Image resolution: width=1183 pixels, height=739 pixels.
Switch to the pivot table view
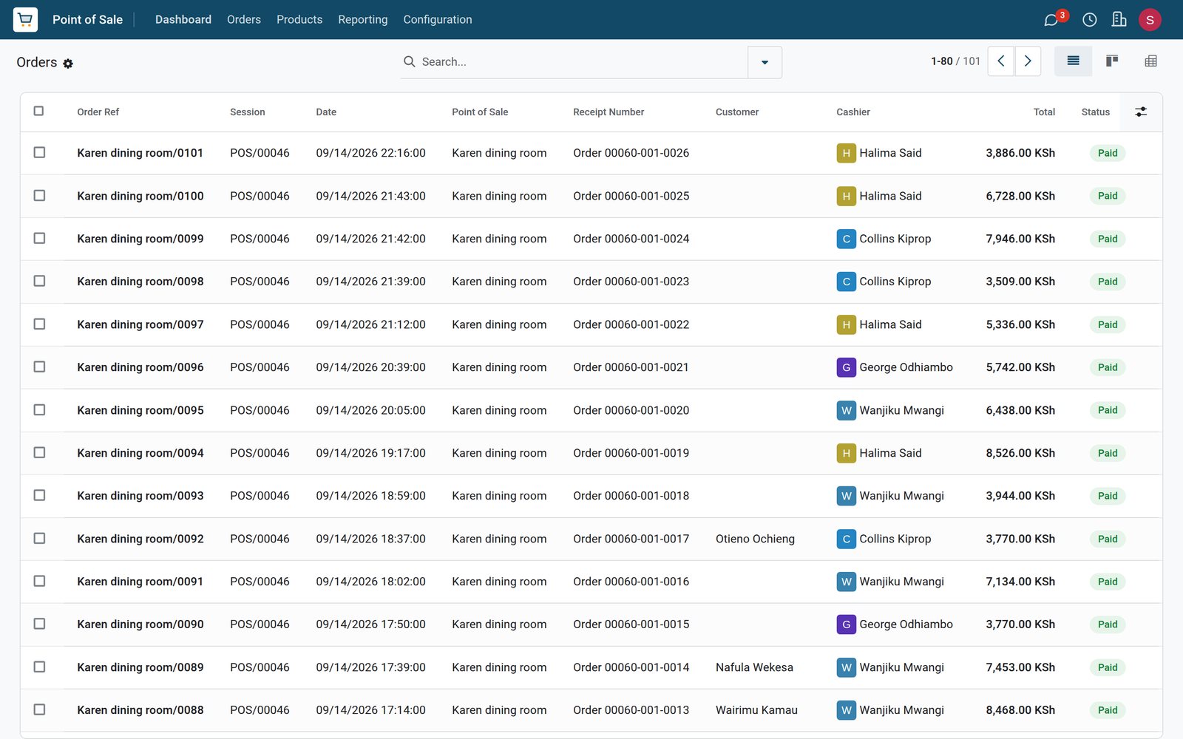pyautogui.click(x=1150, y=61)
